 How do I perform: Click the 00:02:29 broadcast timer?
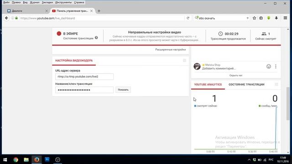click(x=231, y=34)
